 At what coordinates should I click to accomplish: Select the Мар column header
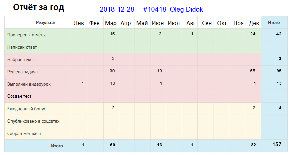111,23
